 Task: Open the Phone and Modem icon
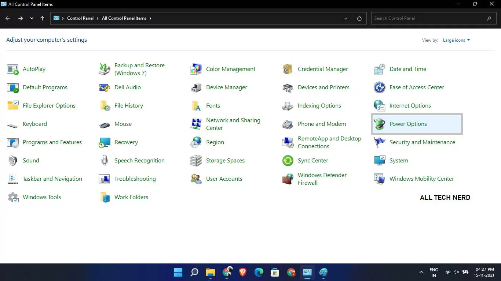[x=288, y=124]
